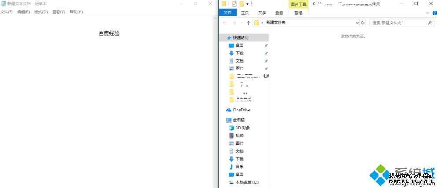Open pinned 文档 under 快速访问

[x=239, y=61]
